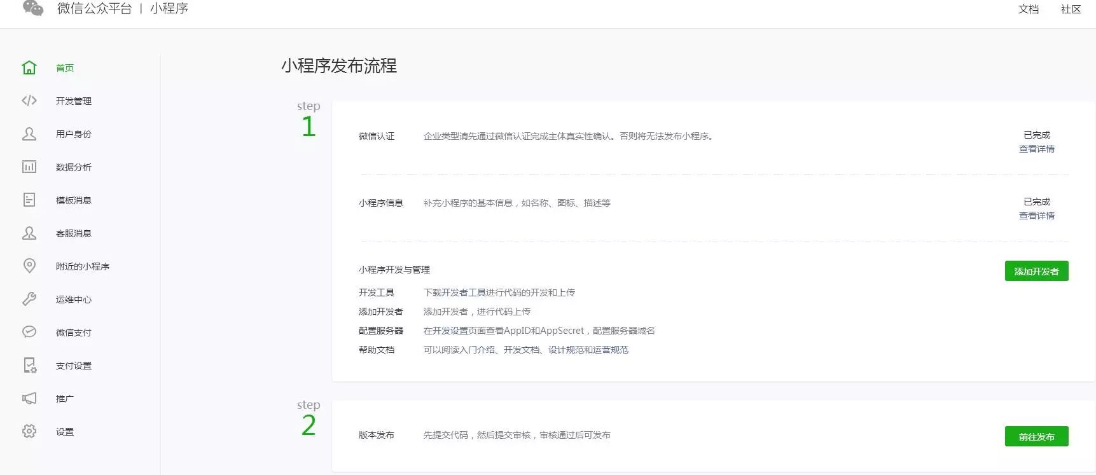The height and width of the screenshot is (475, 1096).
Task: Click the 配置服务器 label
Action: tap(381, 331)
